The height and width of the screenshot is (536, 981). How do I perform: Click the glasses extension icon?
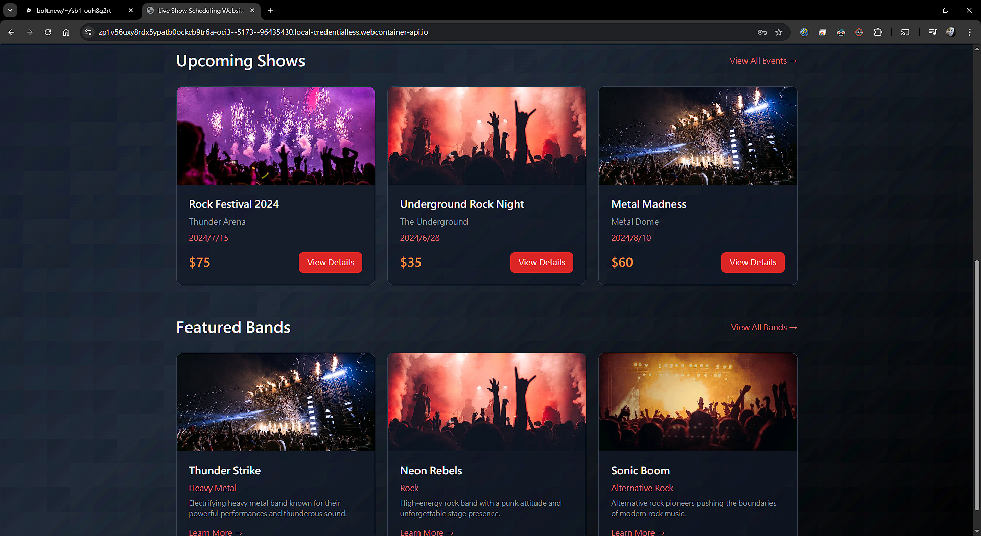[841, 32]
